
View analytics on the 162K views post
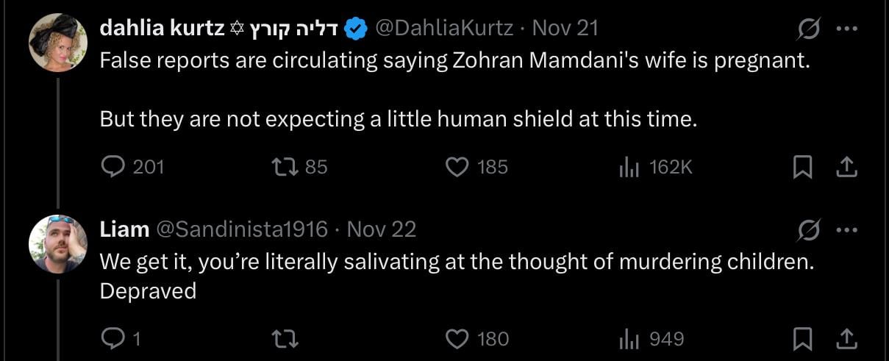click(x=627, y=168)
